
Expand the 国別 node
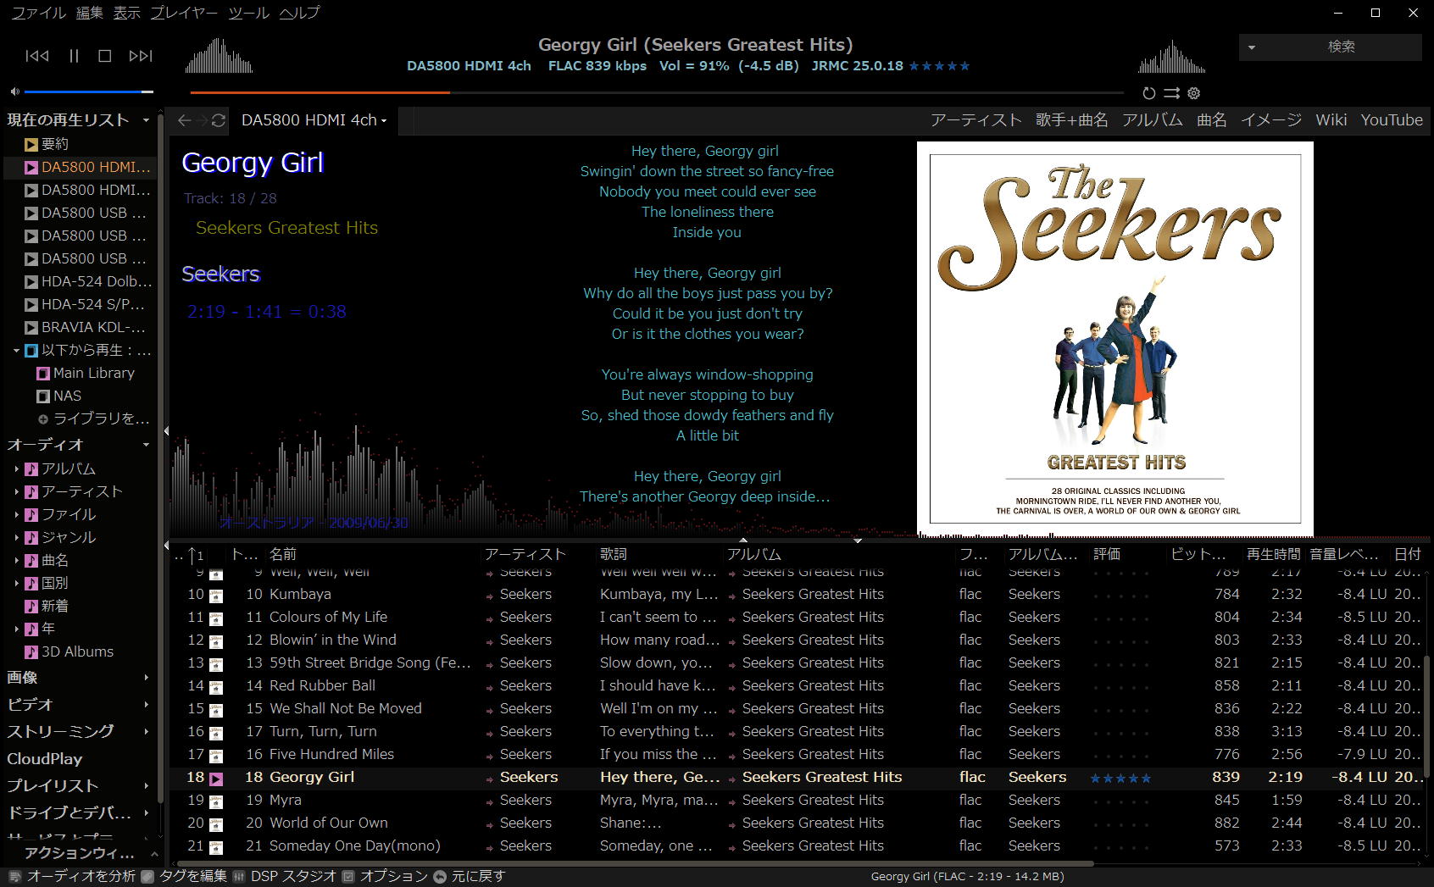click(16, 583)
